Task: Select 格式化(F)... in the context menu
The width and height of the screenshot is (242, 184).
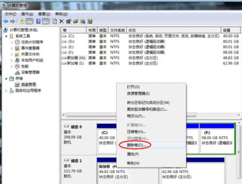Action: [136, 116]
